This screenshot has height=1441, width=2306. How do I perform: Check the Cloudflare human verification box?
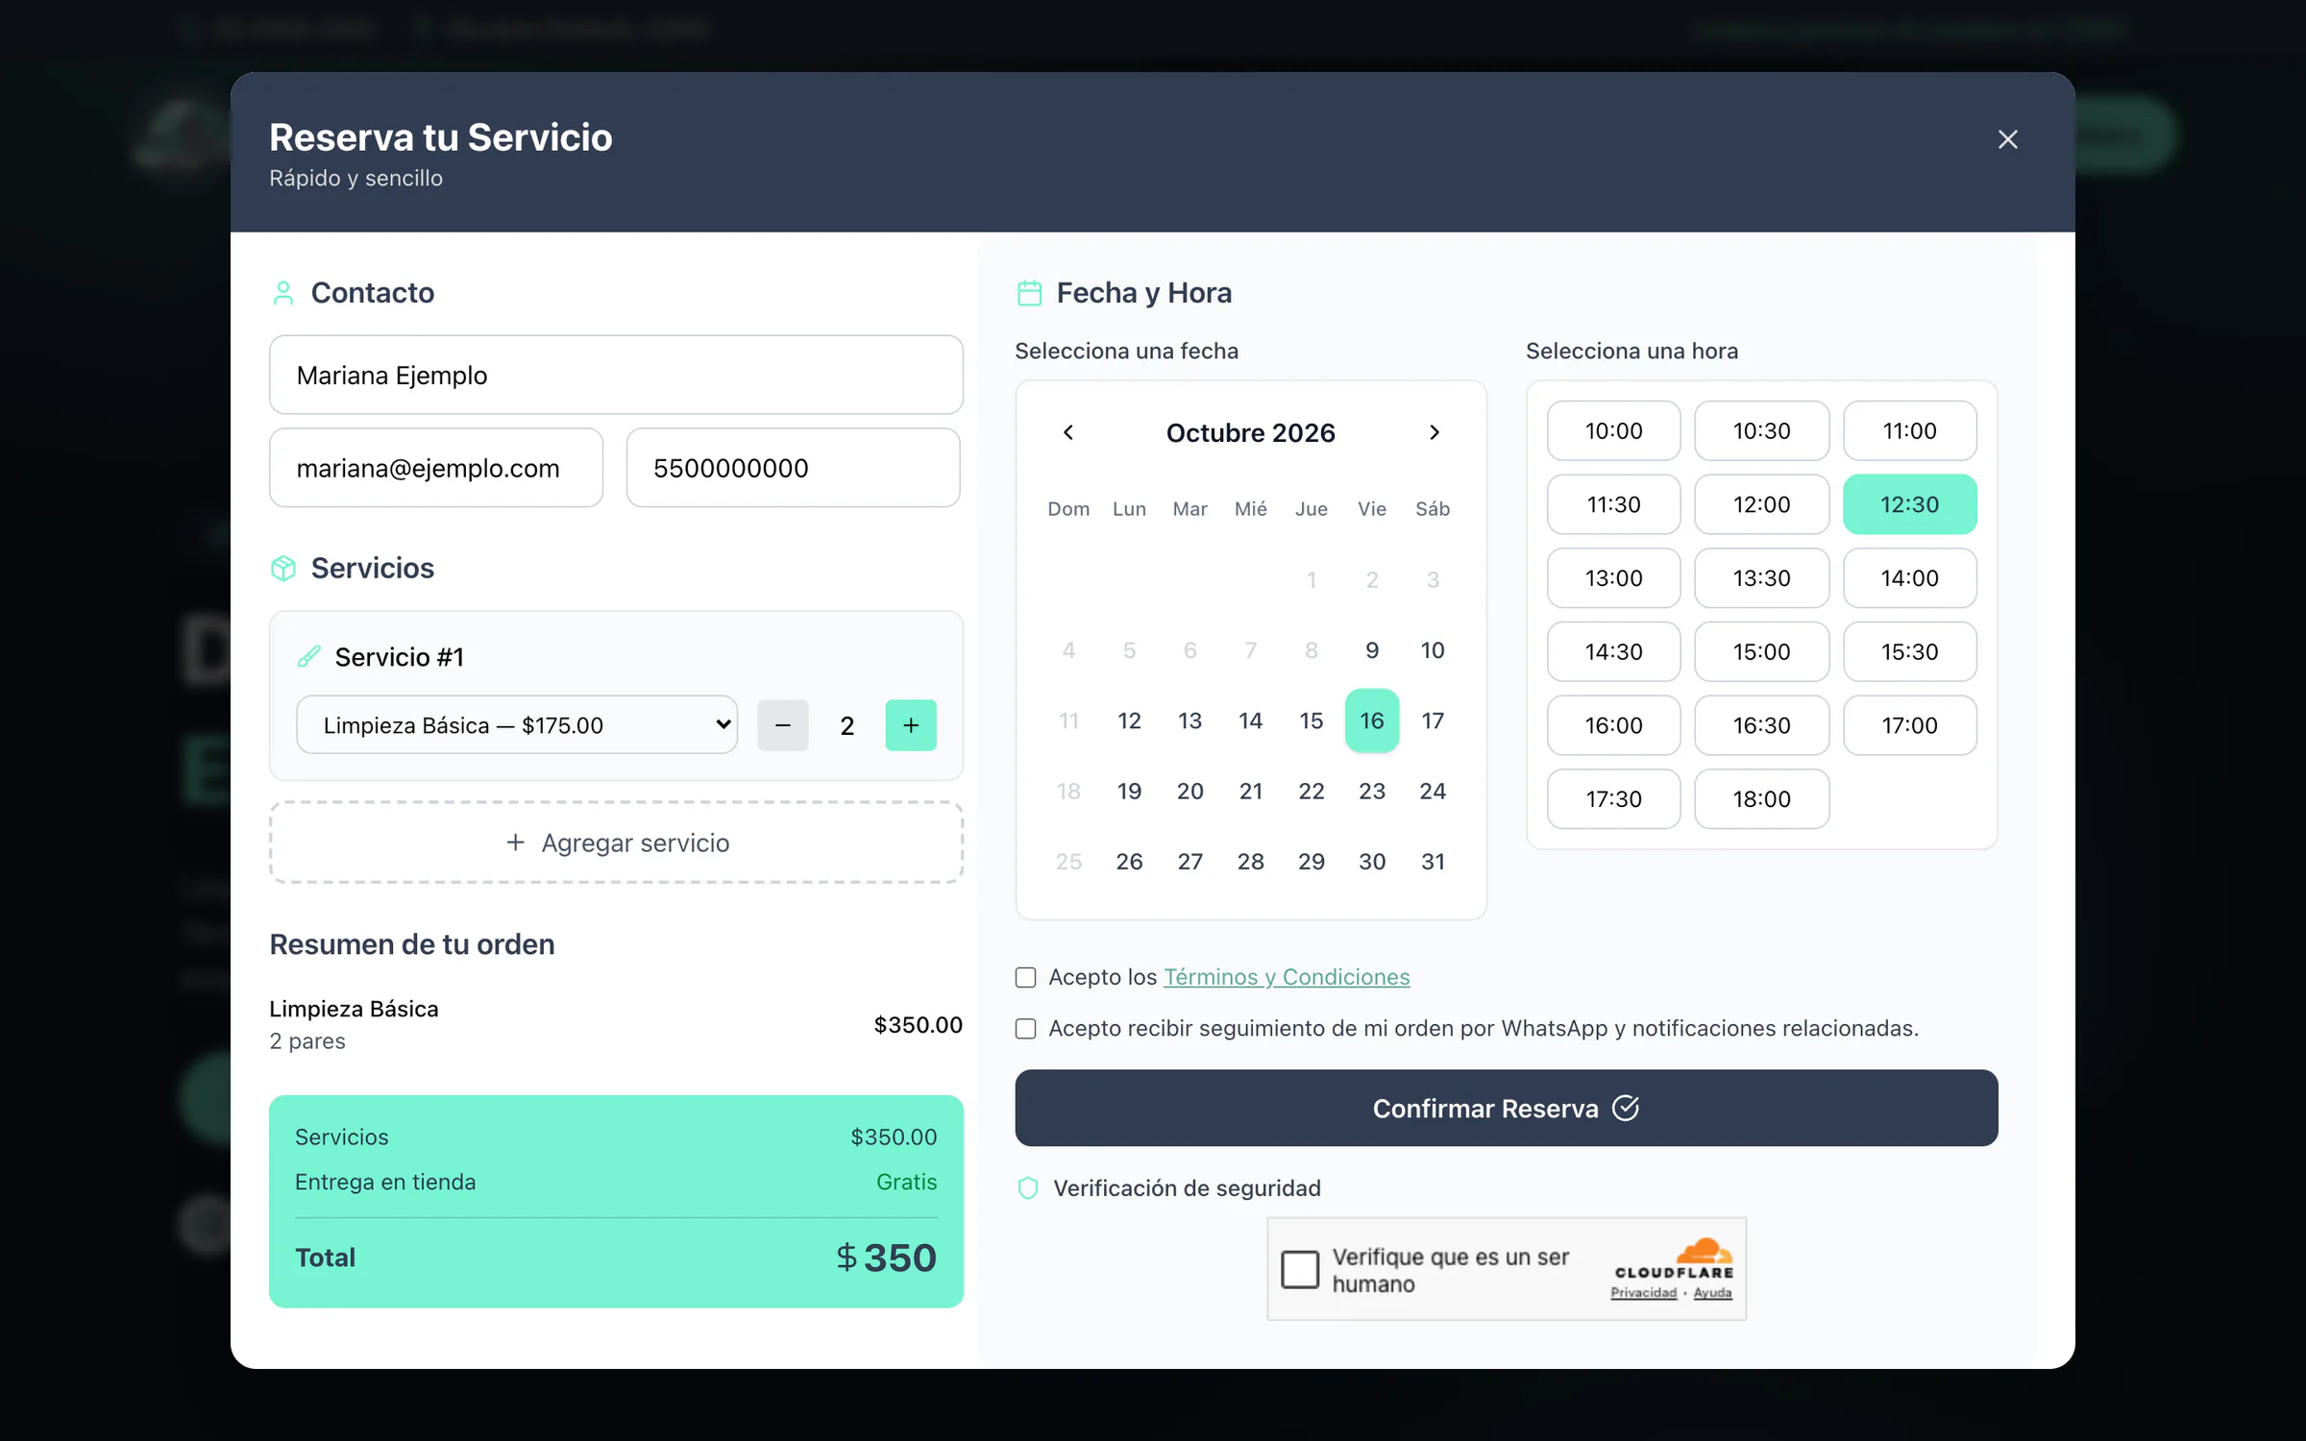(1299, 1269)
